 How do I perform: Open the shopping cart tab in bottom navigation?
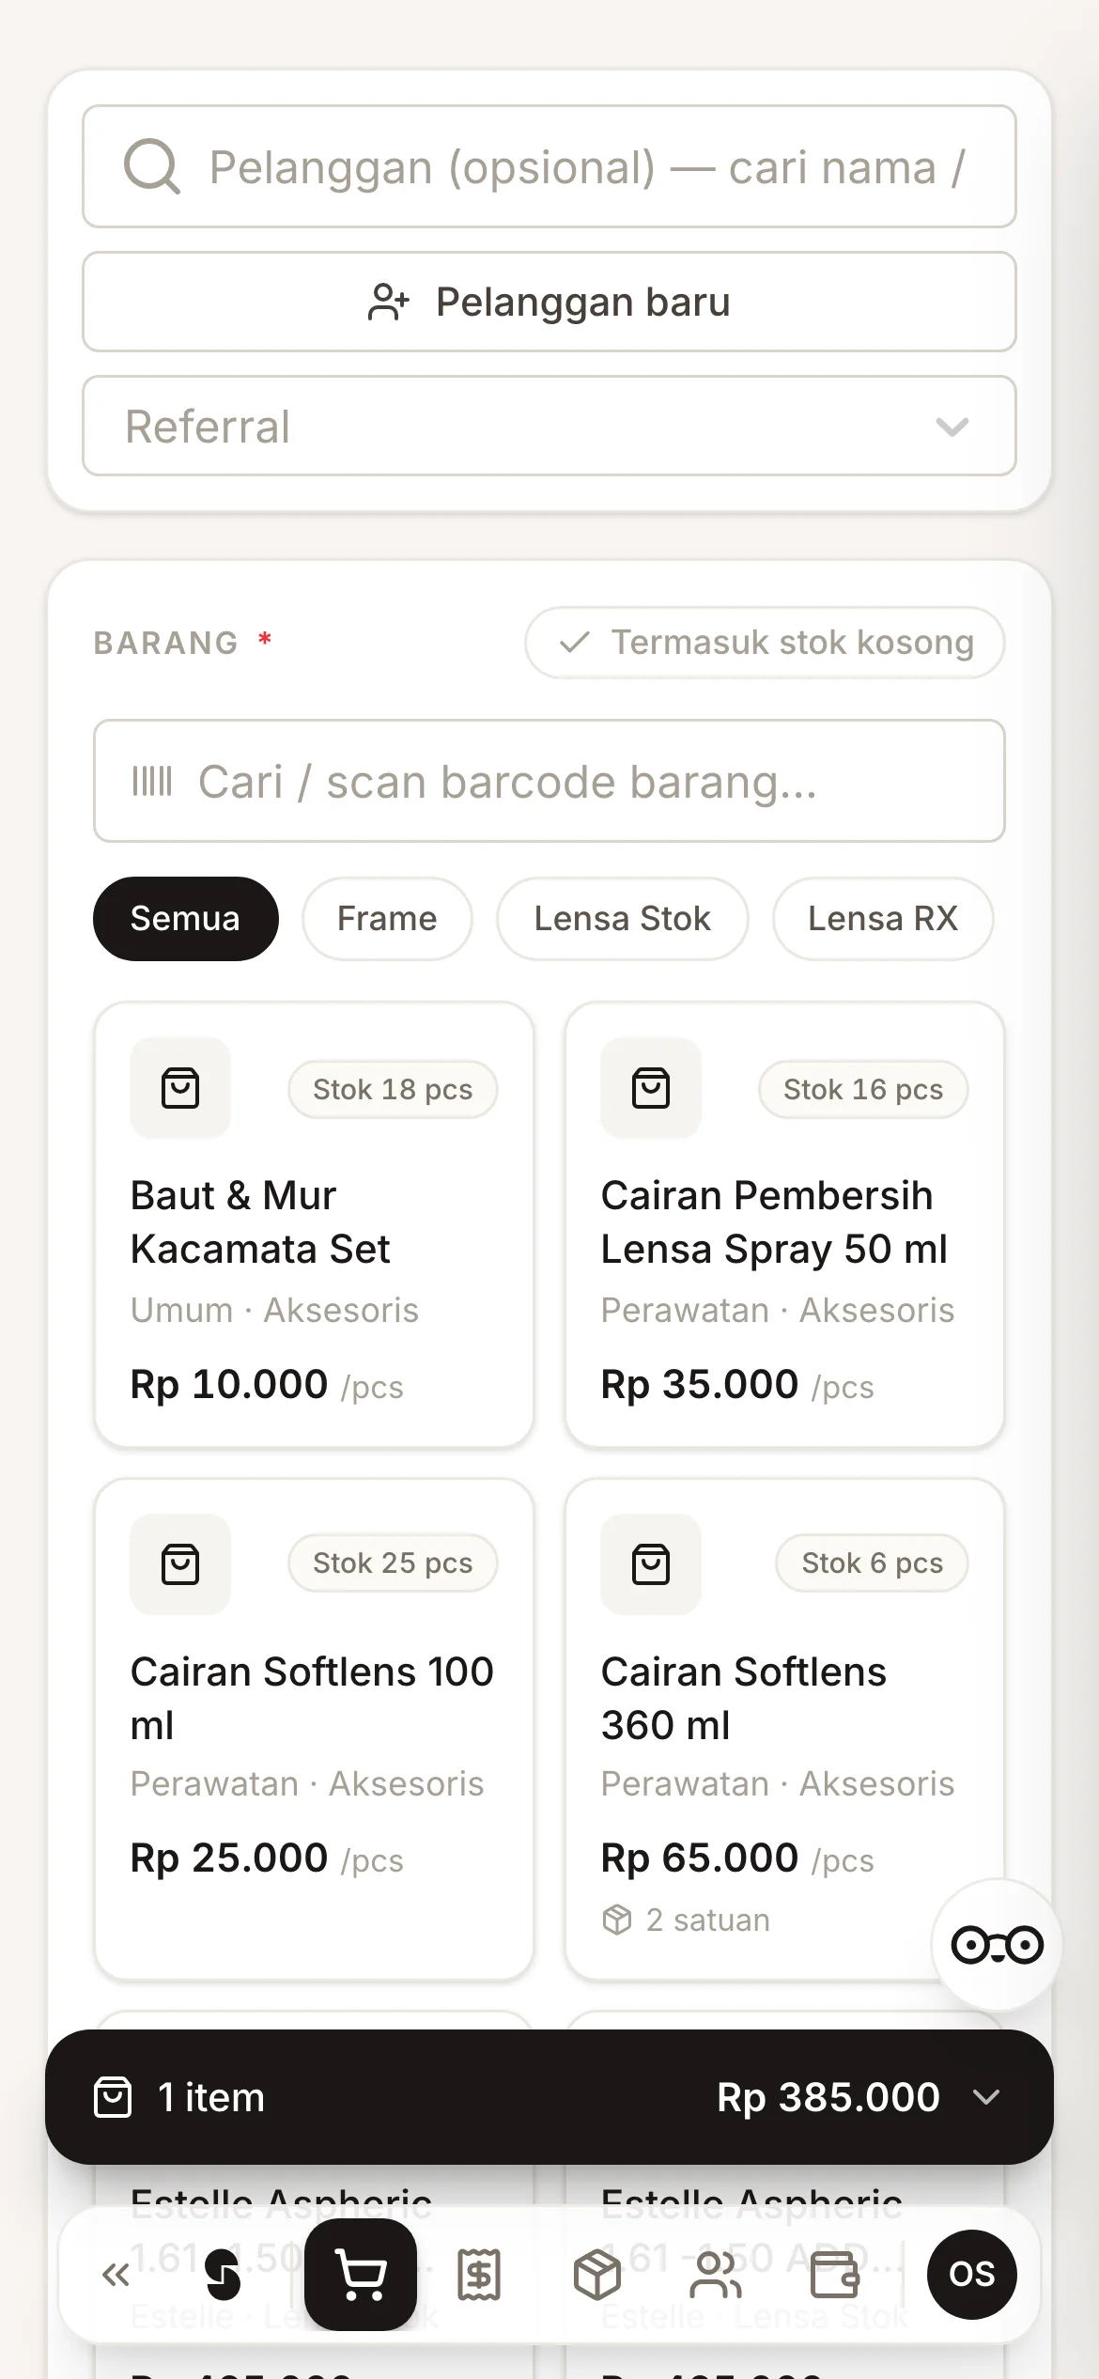(x=361, y=2275)
